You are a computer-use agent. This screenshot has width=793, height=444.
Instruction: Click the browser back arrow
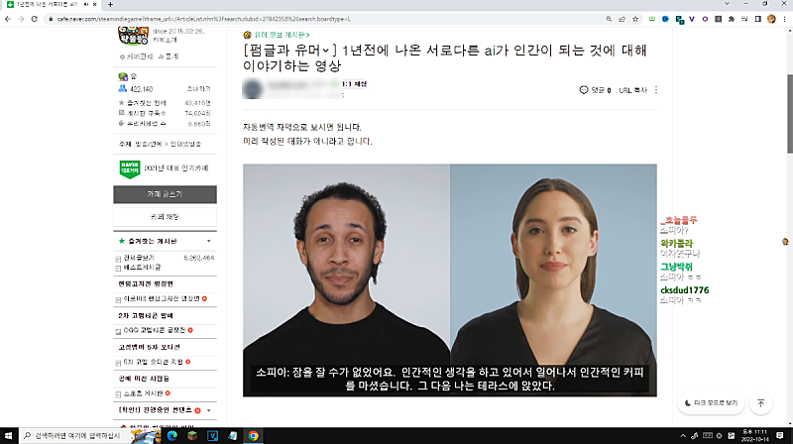click(x=9, y=19)
